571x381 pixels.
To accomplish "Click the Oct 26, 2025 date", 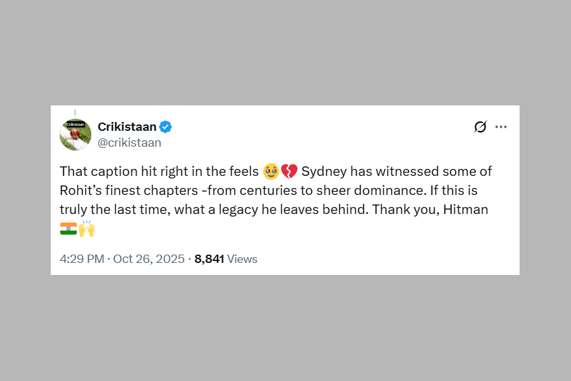I will coord(148,259).
